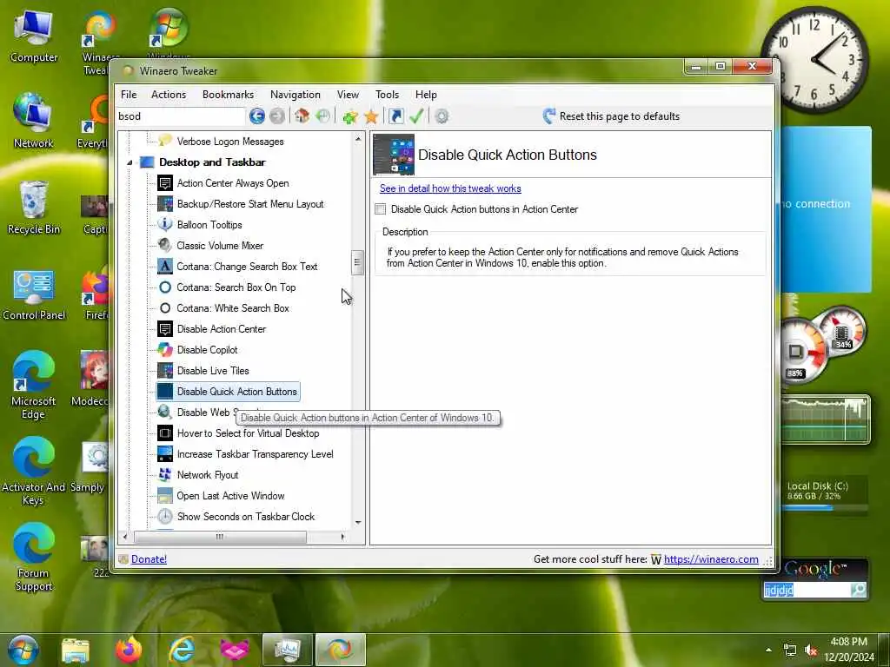890x667 pixels.
Task: Click the Classic Volume Mixer speaker icon
Action: click(x=165, y=246)
